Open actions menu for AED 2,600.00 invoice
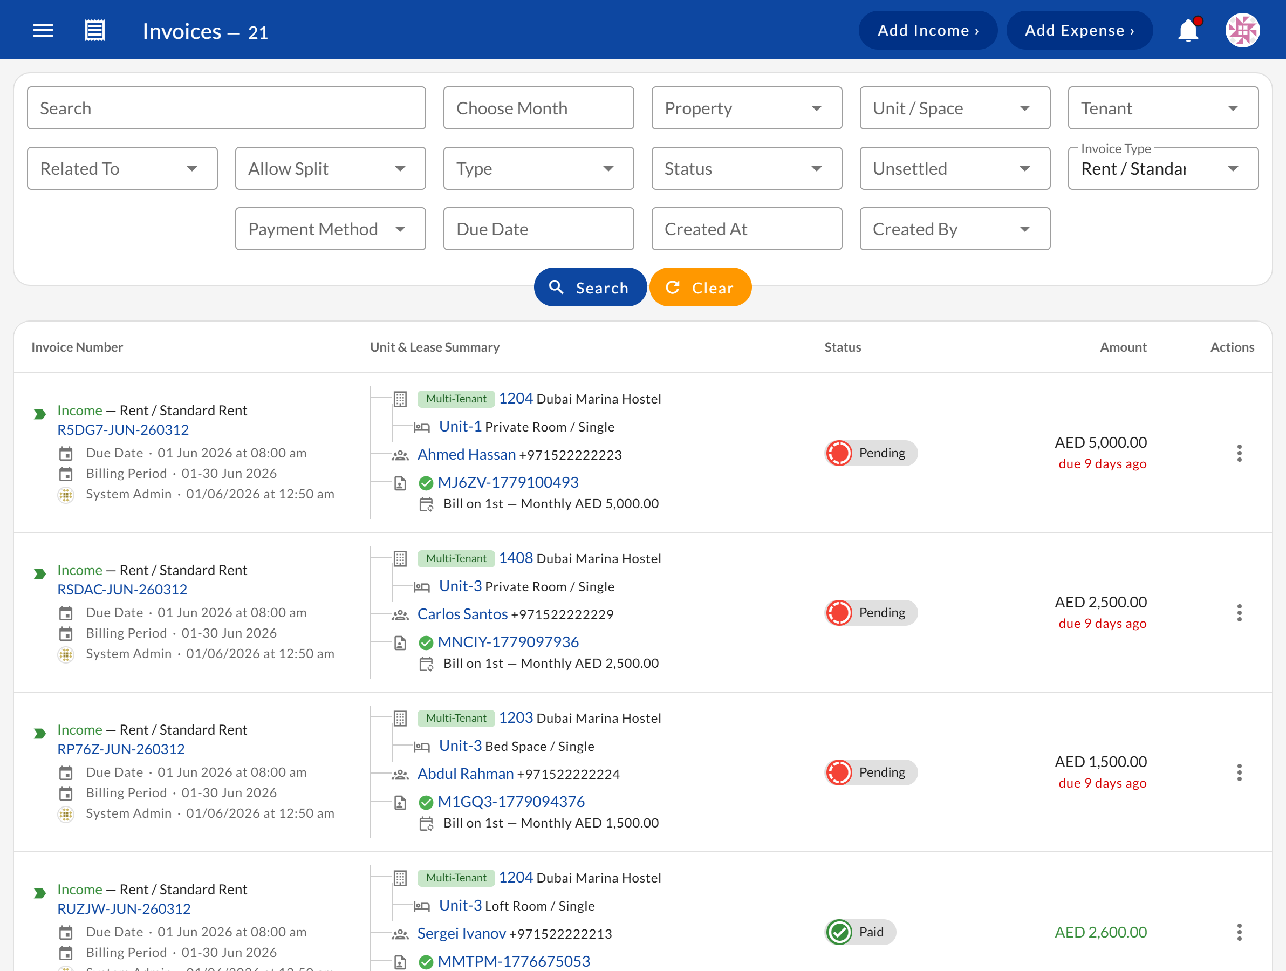 (1240, 932)
